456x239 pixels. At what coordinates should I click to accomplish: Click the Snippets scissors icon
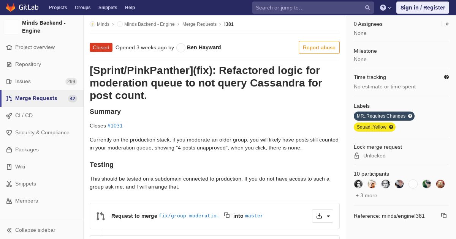click(9, 184)
